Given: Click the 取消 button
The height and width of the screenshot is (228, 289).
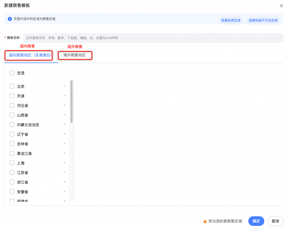Looking at the screenshot, I should [275, 221].
